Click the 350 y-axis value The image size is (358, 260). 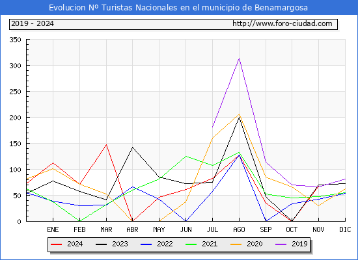[x=15, y=40]
